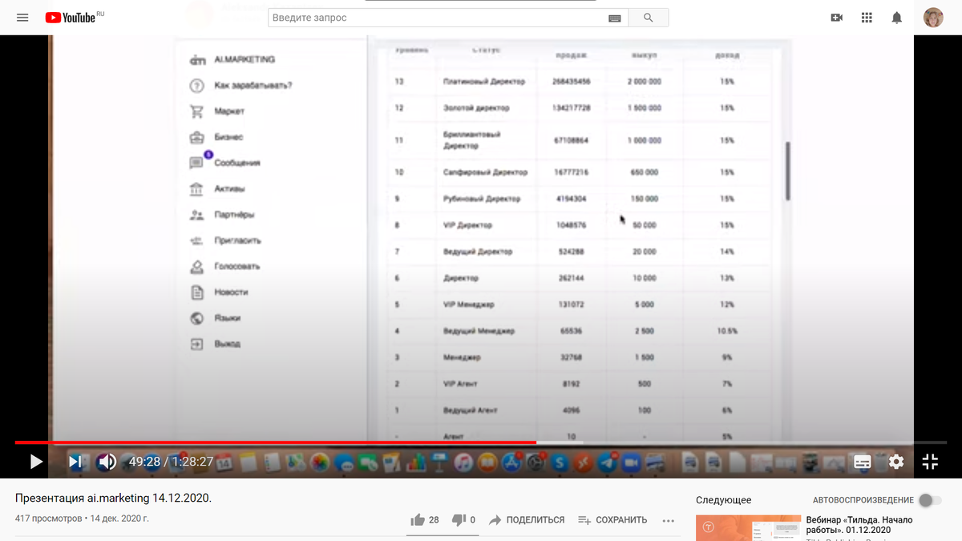Click the 49:28 / 1:28:27 time display
962x541 pixels.
(x=171, y=462)
